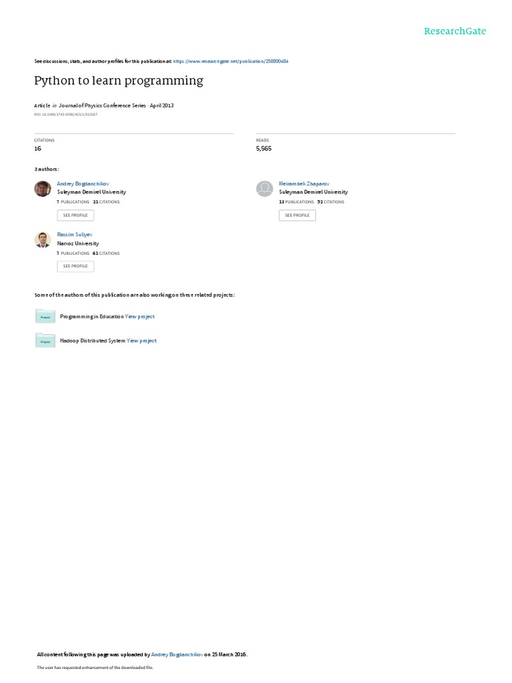The height and width of the screenshot is (683, 512).
Task: Click the Programming in Education project icon
Action: (x=45, y=316)
